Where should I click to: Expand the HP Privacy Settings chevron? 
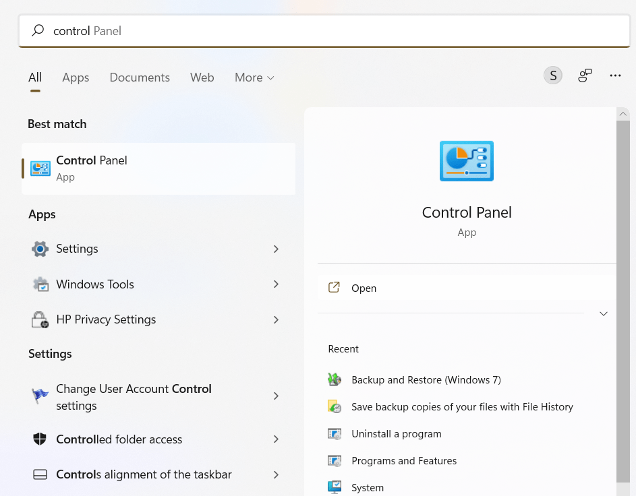[277, 319]
